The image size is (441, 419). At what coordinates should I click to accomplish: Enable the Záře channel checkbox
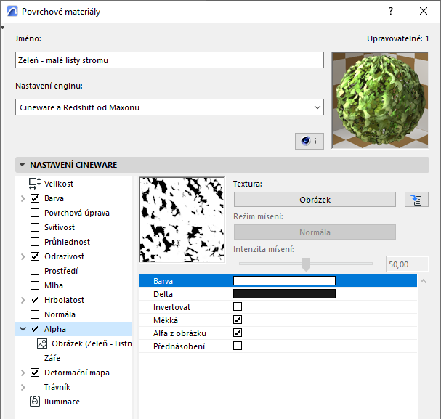(35, 358)
